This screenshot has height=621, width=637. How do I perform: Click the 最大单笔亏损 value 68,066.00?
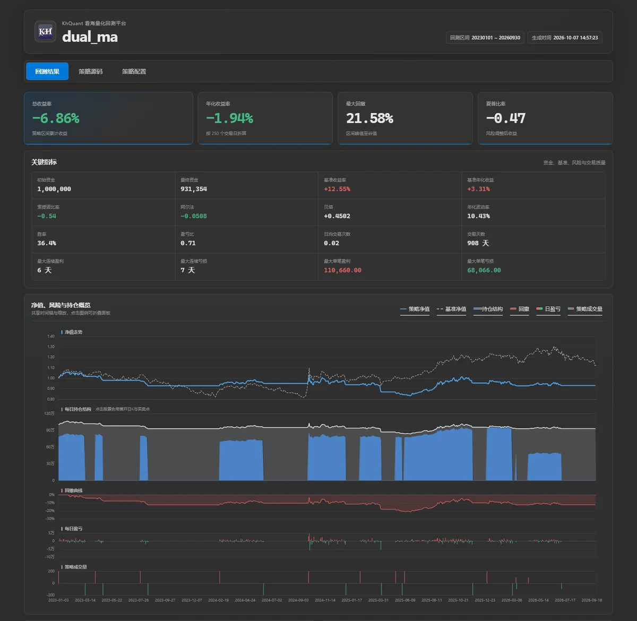tap(484, 270)
